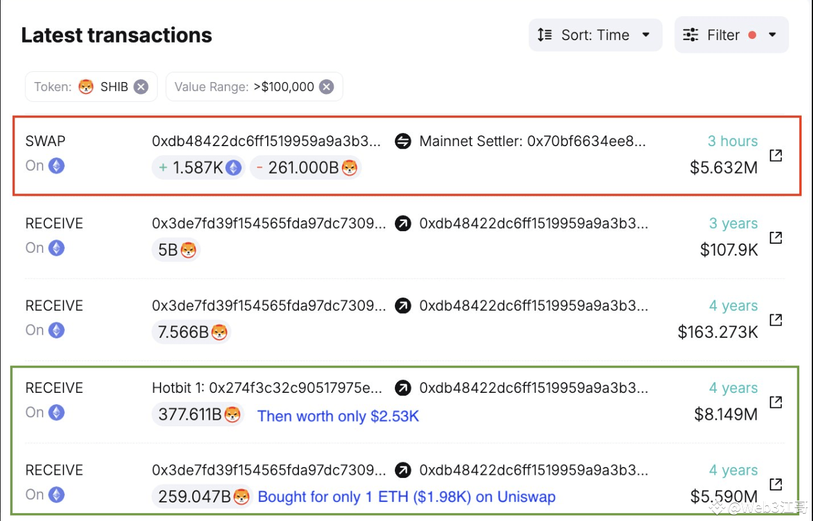
Task: Open the external link on the Hotbit RECEIVE row
Action: coord(776,402)
